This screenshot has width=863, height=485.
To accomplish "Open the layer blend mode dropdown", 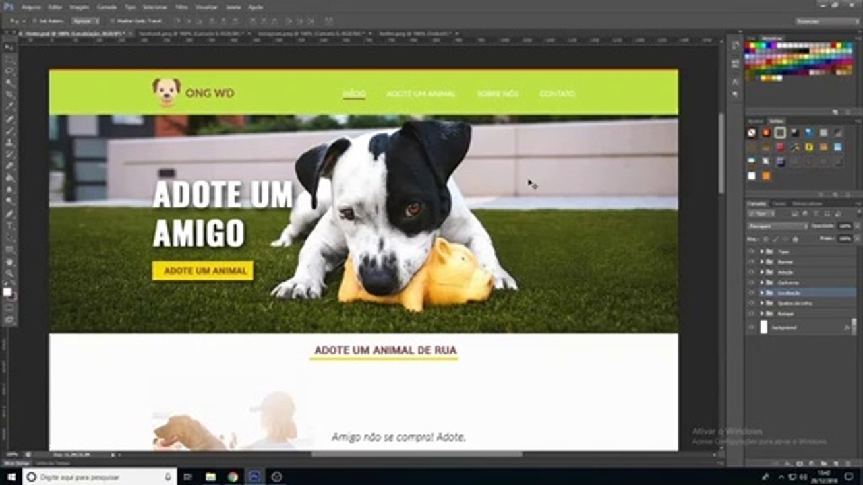I will [778, 226].
